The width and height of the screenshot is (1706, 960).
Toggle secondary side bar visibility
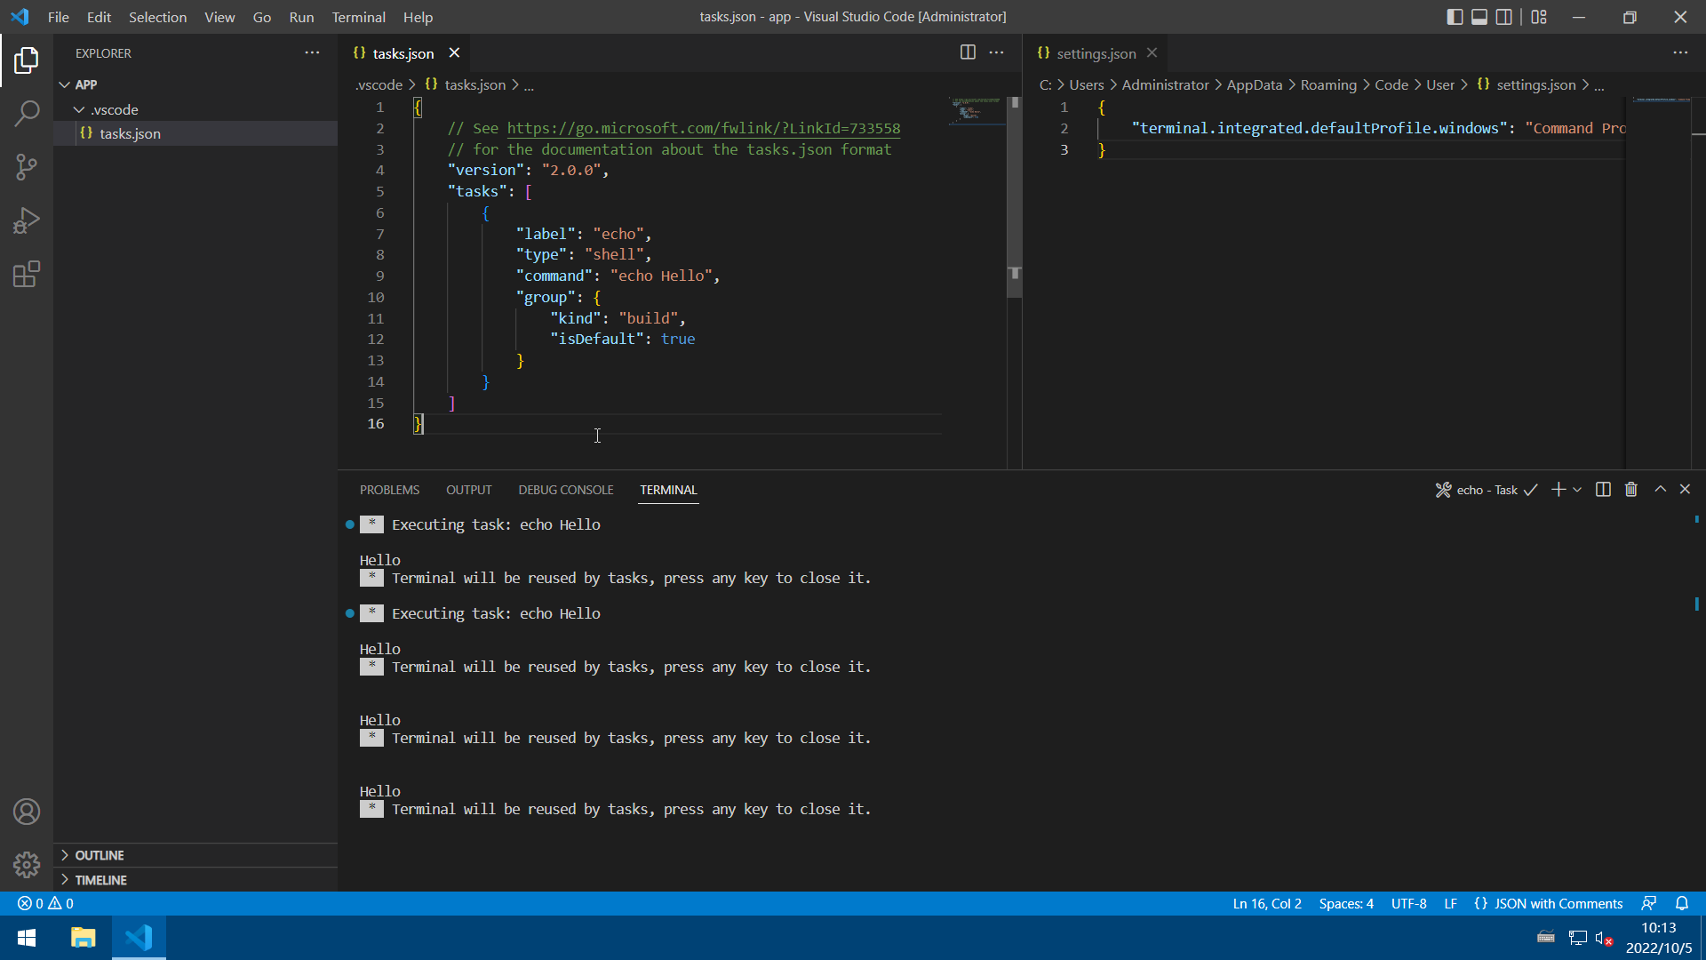[x=1504, y=17]
